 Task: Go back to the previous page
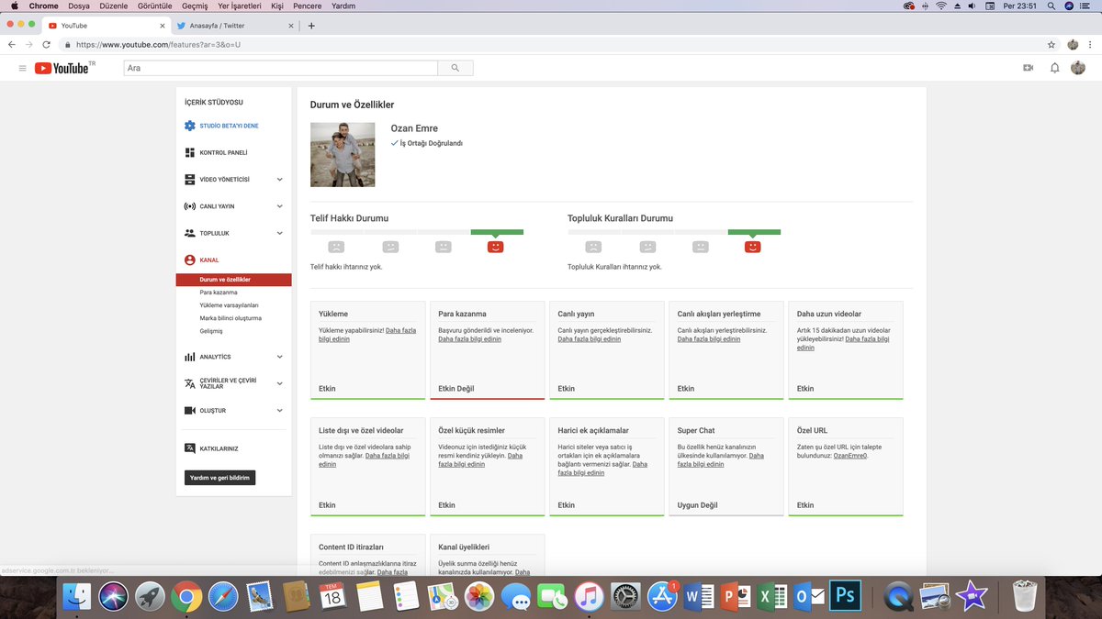click(11, 44)
